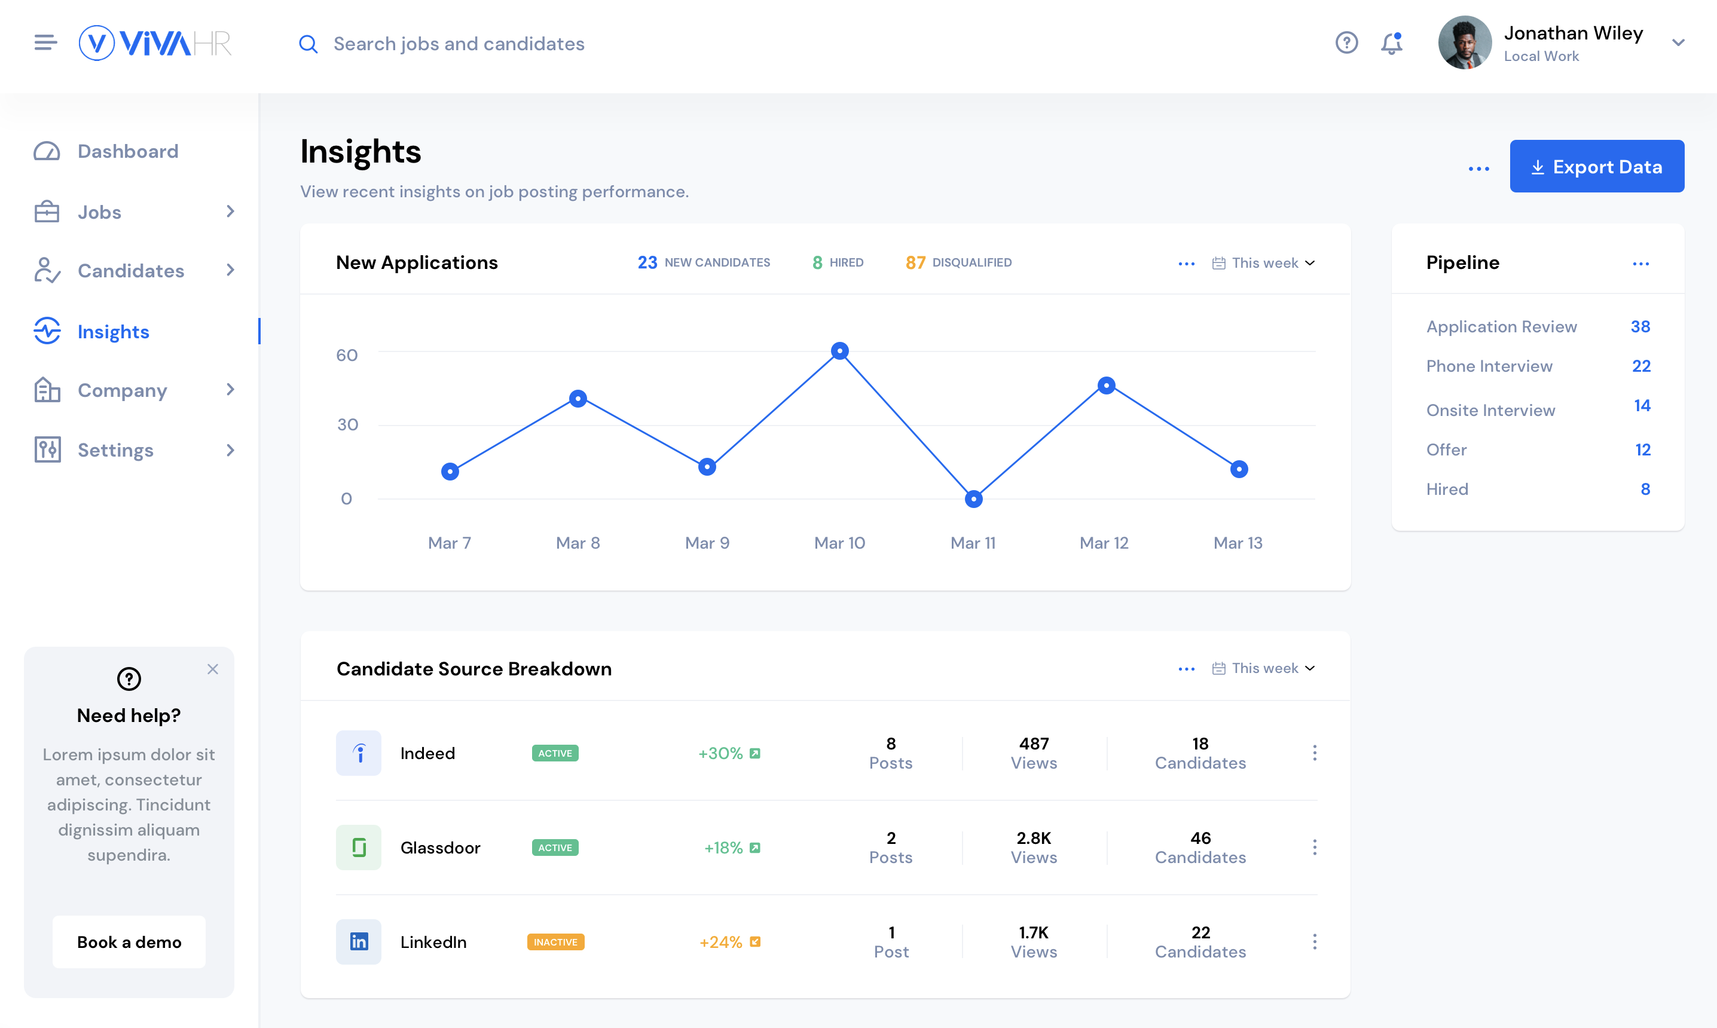1717x1028 pixels.
Task: Click the Mar 10 data point on the chart
Action: click(x=840, y=351)
